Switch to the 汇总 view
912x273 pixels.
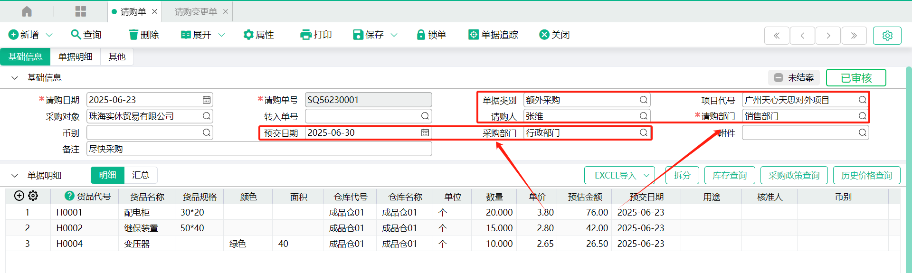(x=141, y=175)
